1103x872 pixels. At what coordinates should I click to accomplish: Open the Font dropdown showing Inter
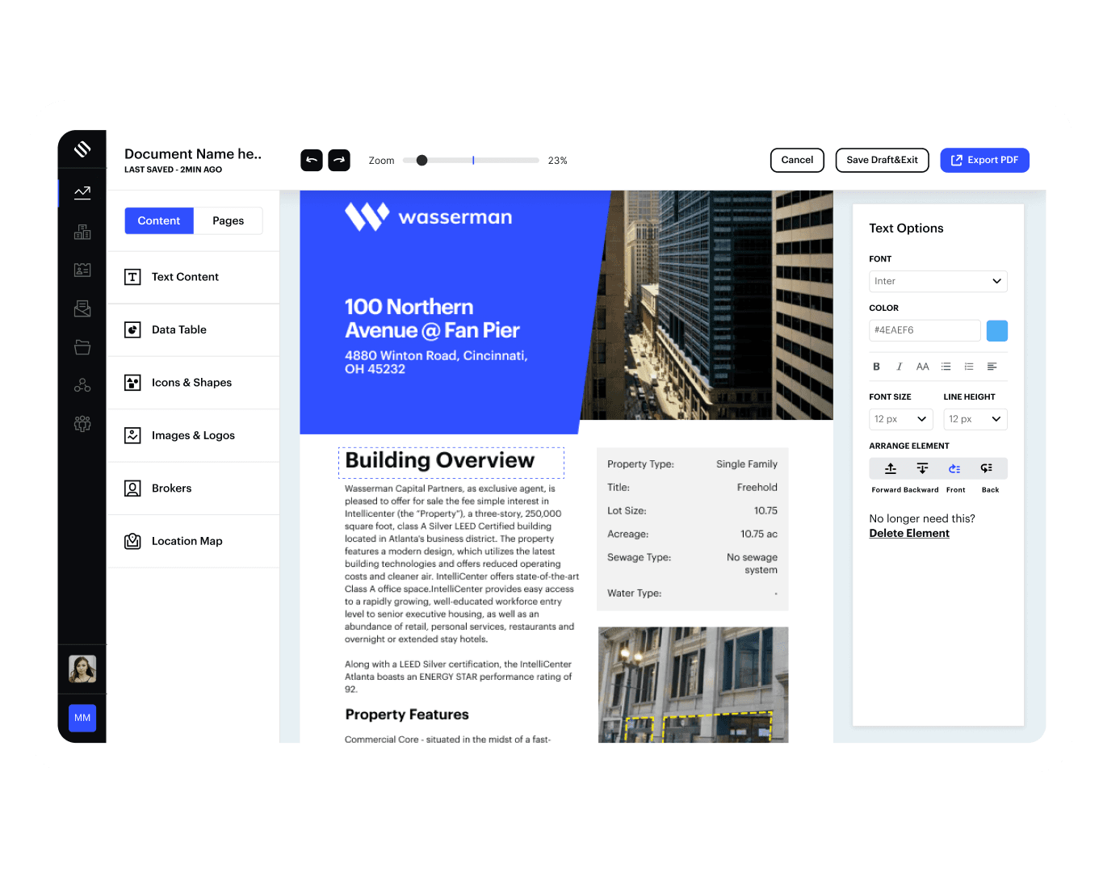pos(938,281)
